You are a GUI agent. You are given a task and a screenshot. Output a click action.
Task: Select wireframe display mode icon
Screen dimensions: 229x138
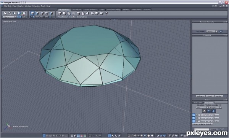click(129, 136)
